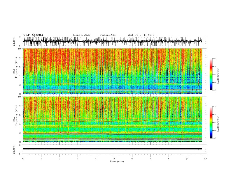Click time axis tick label '10'
Image resolution: width=231 pixels, height=178 pixels.
[205, 159]
